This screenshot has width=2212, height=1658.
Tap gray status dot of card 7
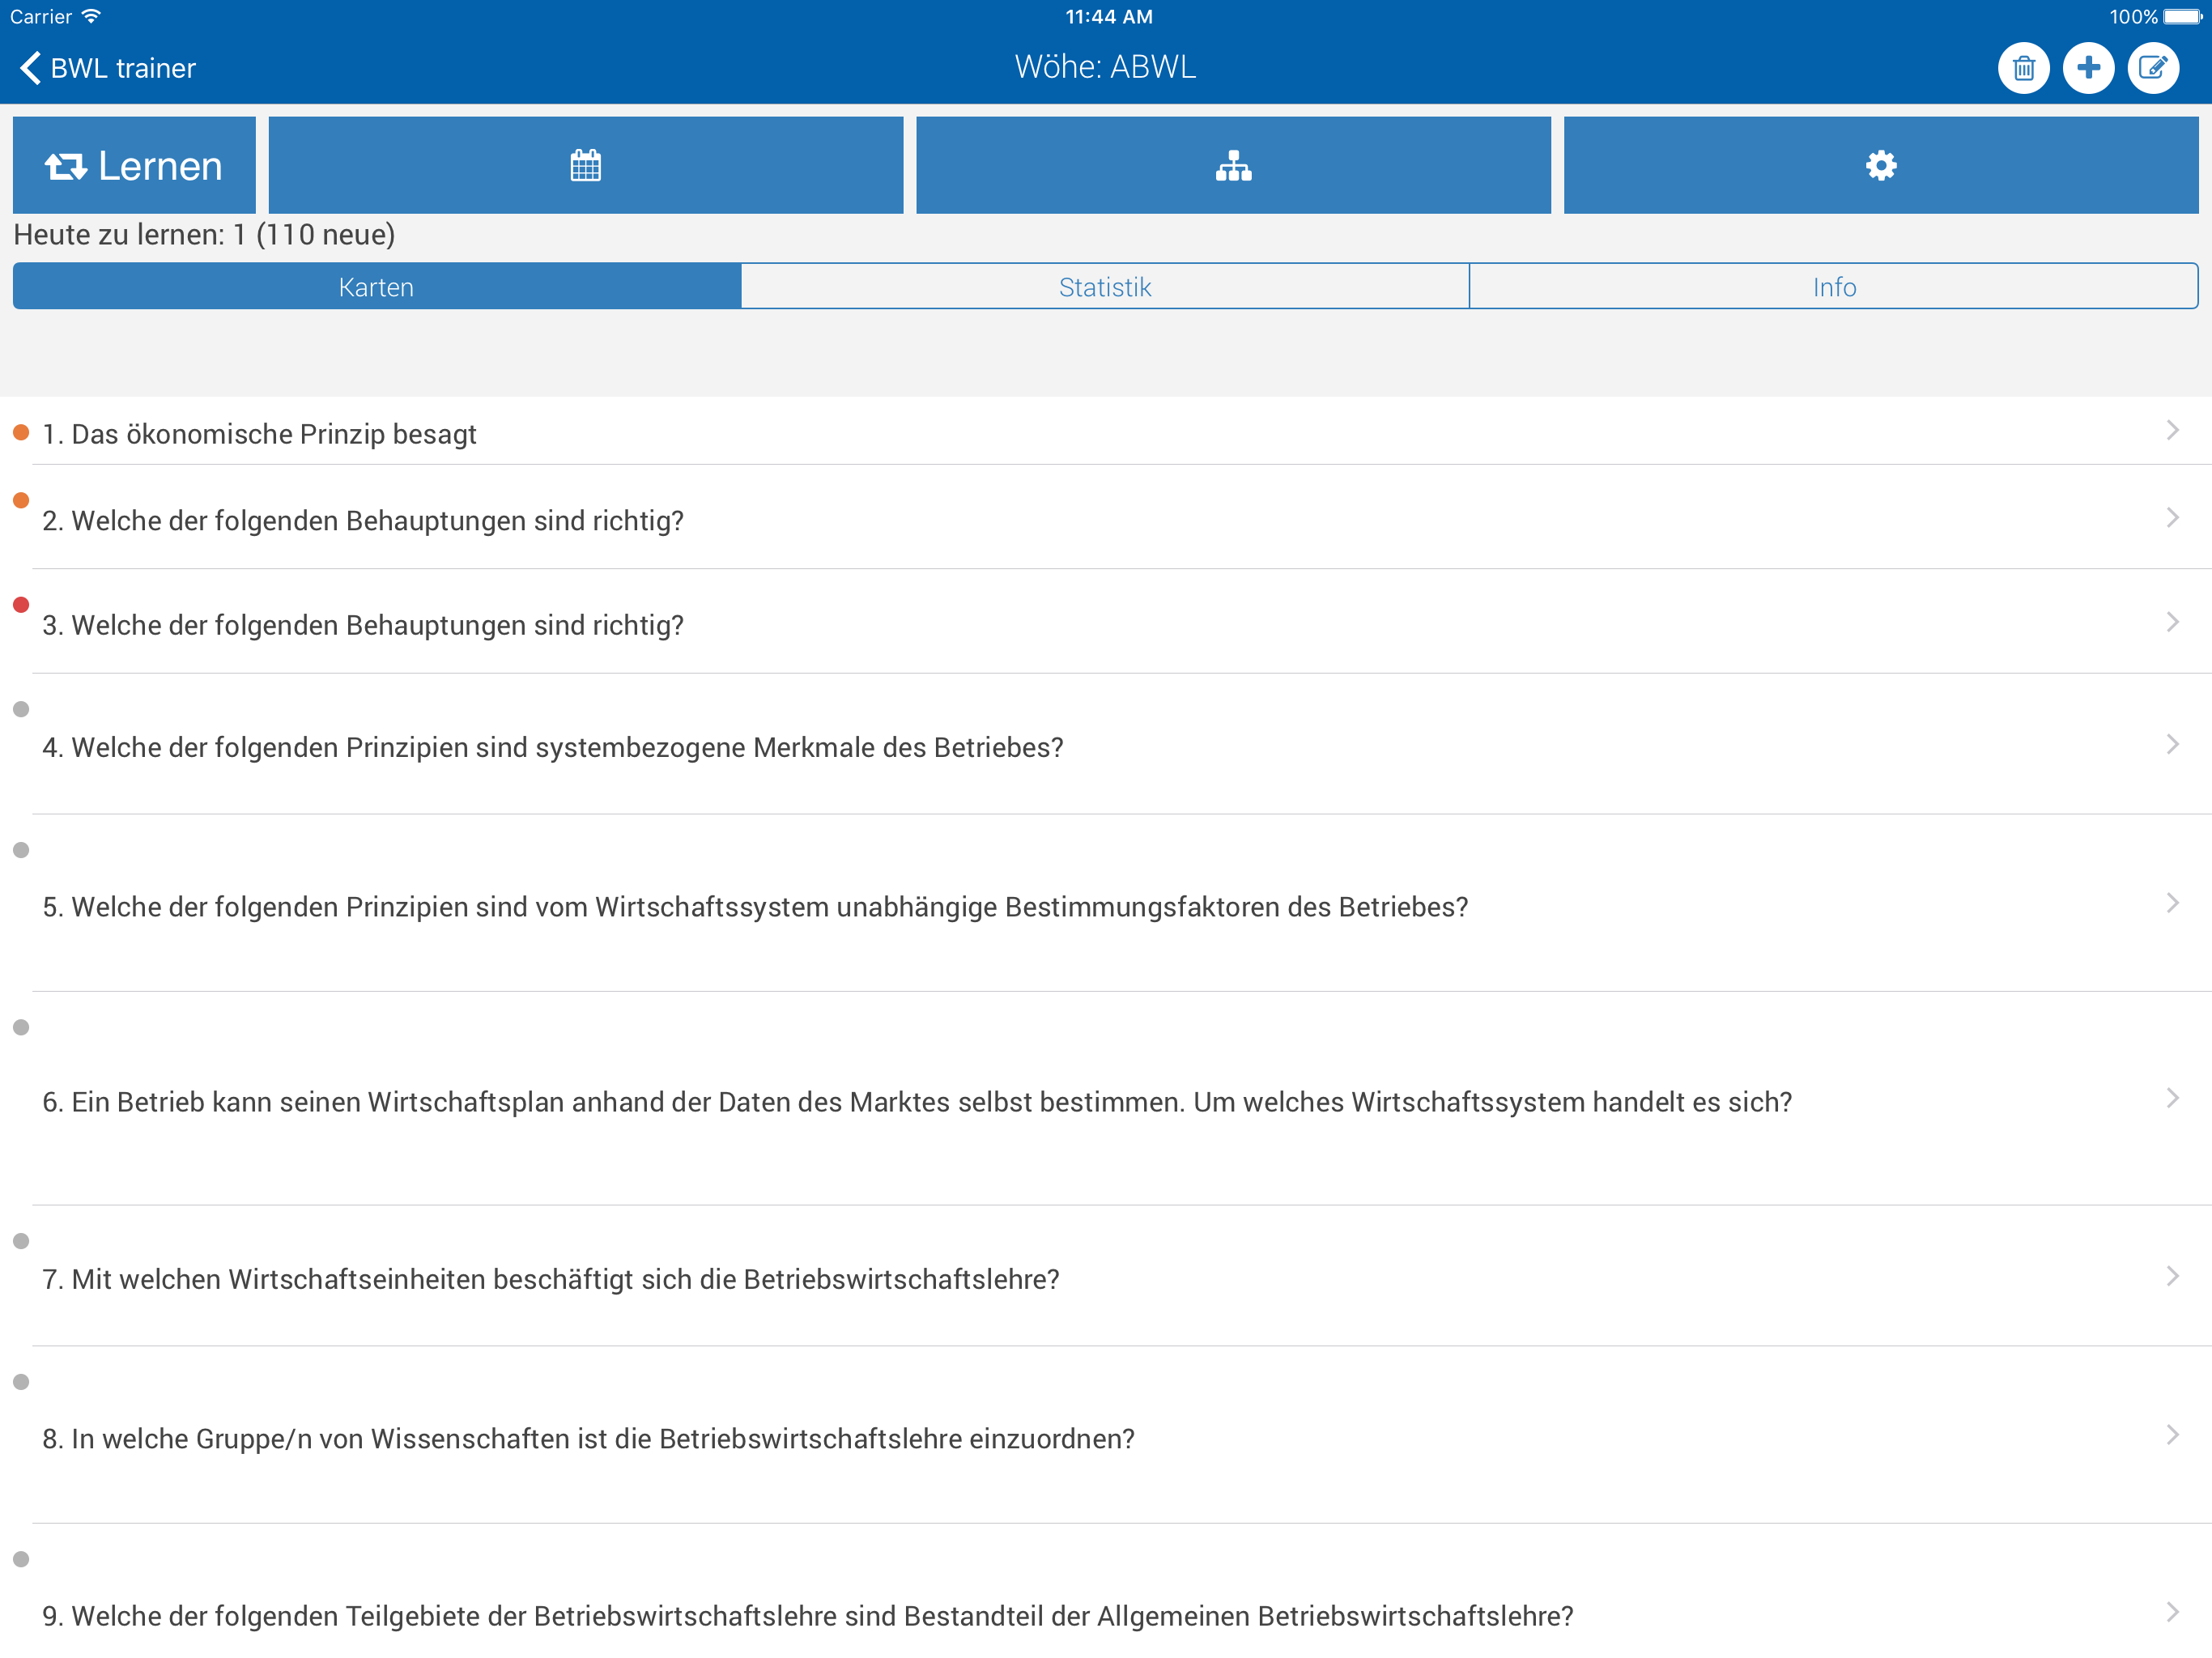click(x=21, y=1241)
